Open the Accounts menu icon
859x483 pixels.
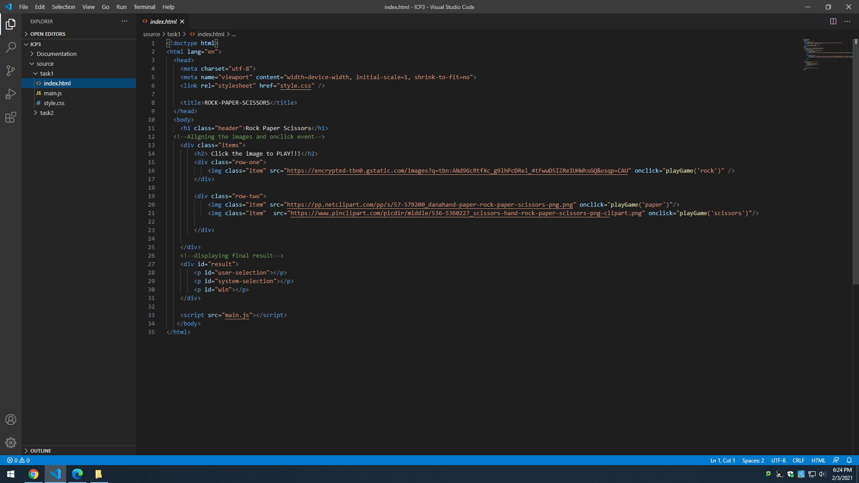coord(11,419)
